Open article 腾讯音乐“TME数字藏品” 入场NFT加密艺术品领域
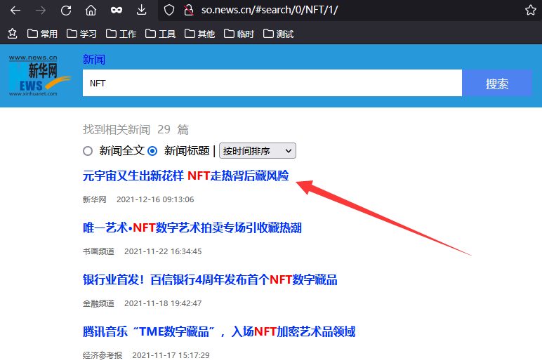The height and width of the screenshot is (363, 542). point(219,331)
